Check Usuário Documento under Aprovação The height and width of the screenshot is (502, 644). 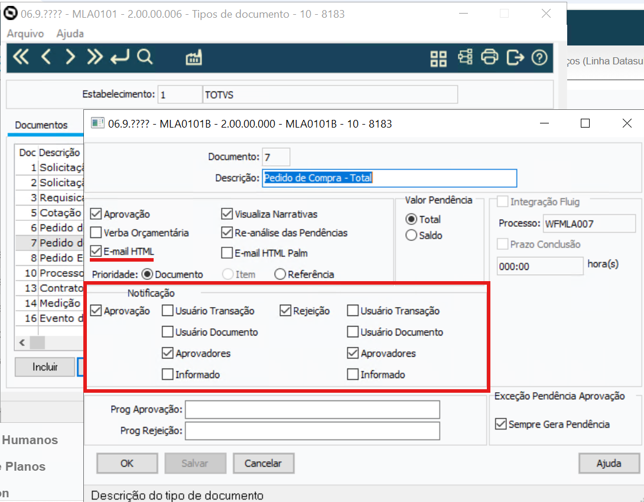[x=167, y=332]
